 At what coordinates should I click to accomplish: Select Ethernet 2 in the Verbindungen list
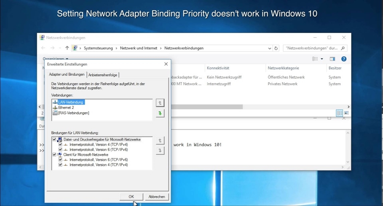63,107
